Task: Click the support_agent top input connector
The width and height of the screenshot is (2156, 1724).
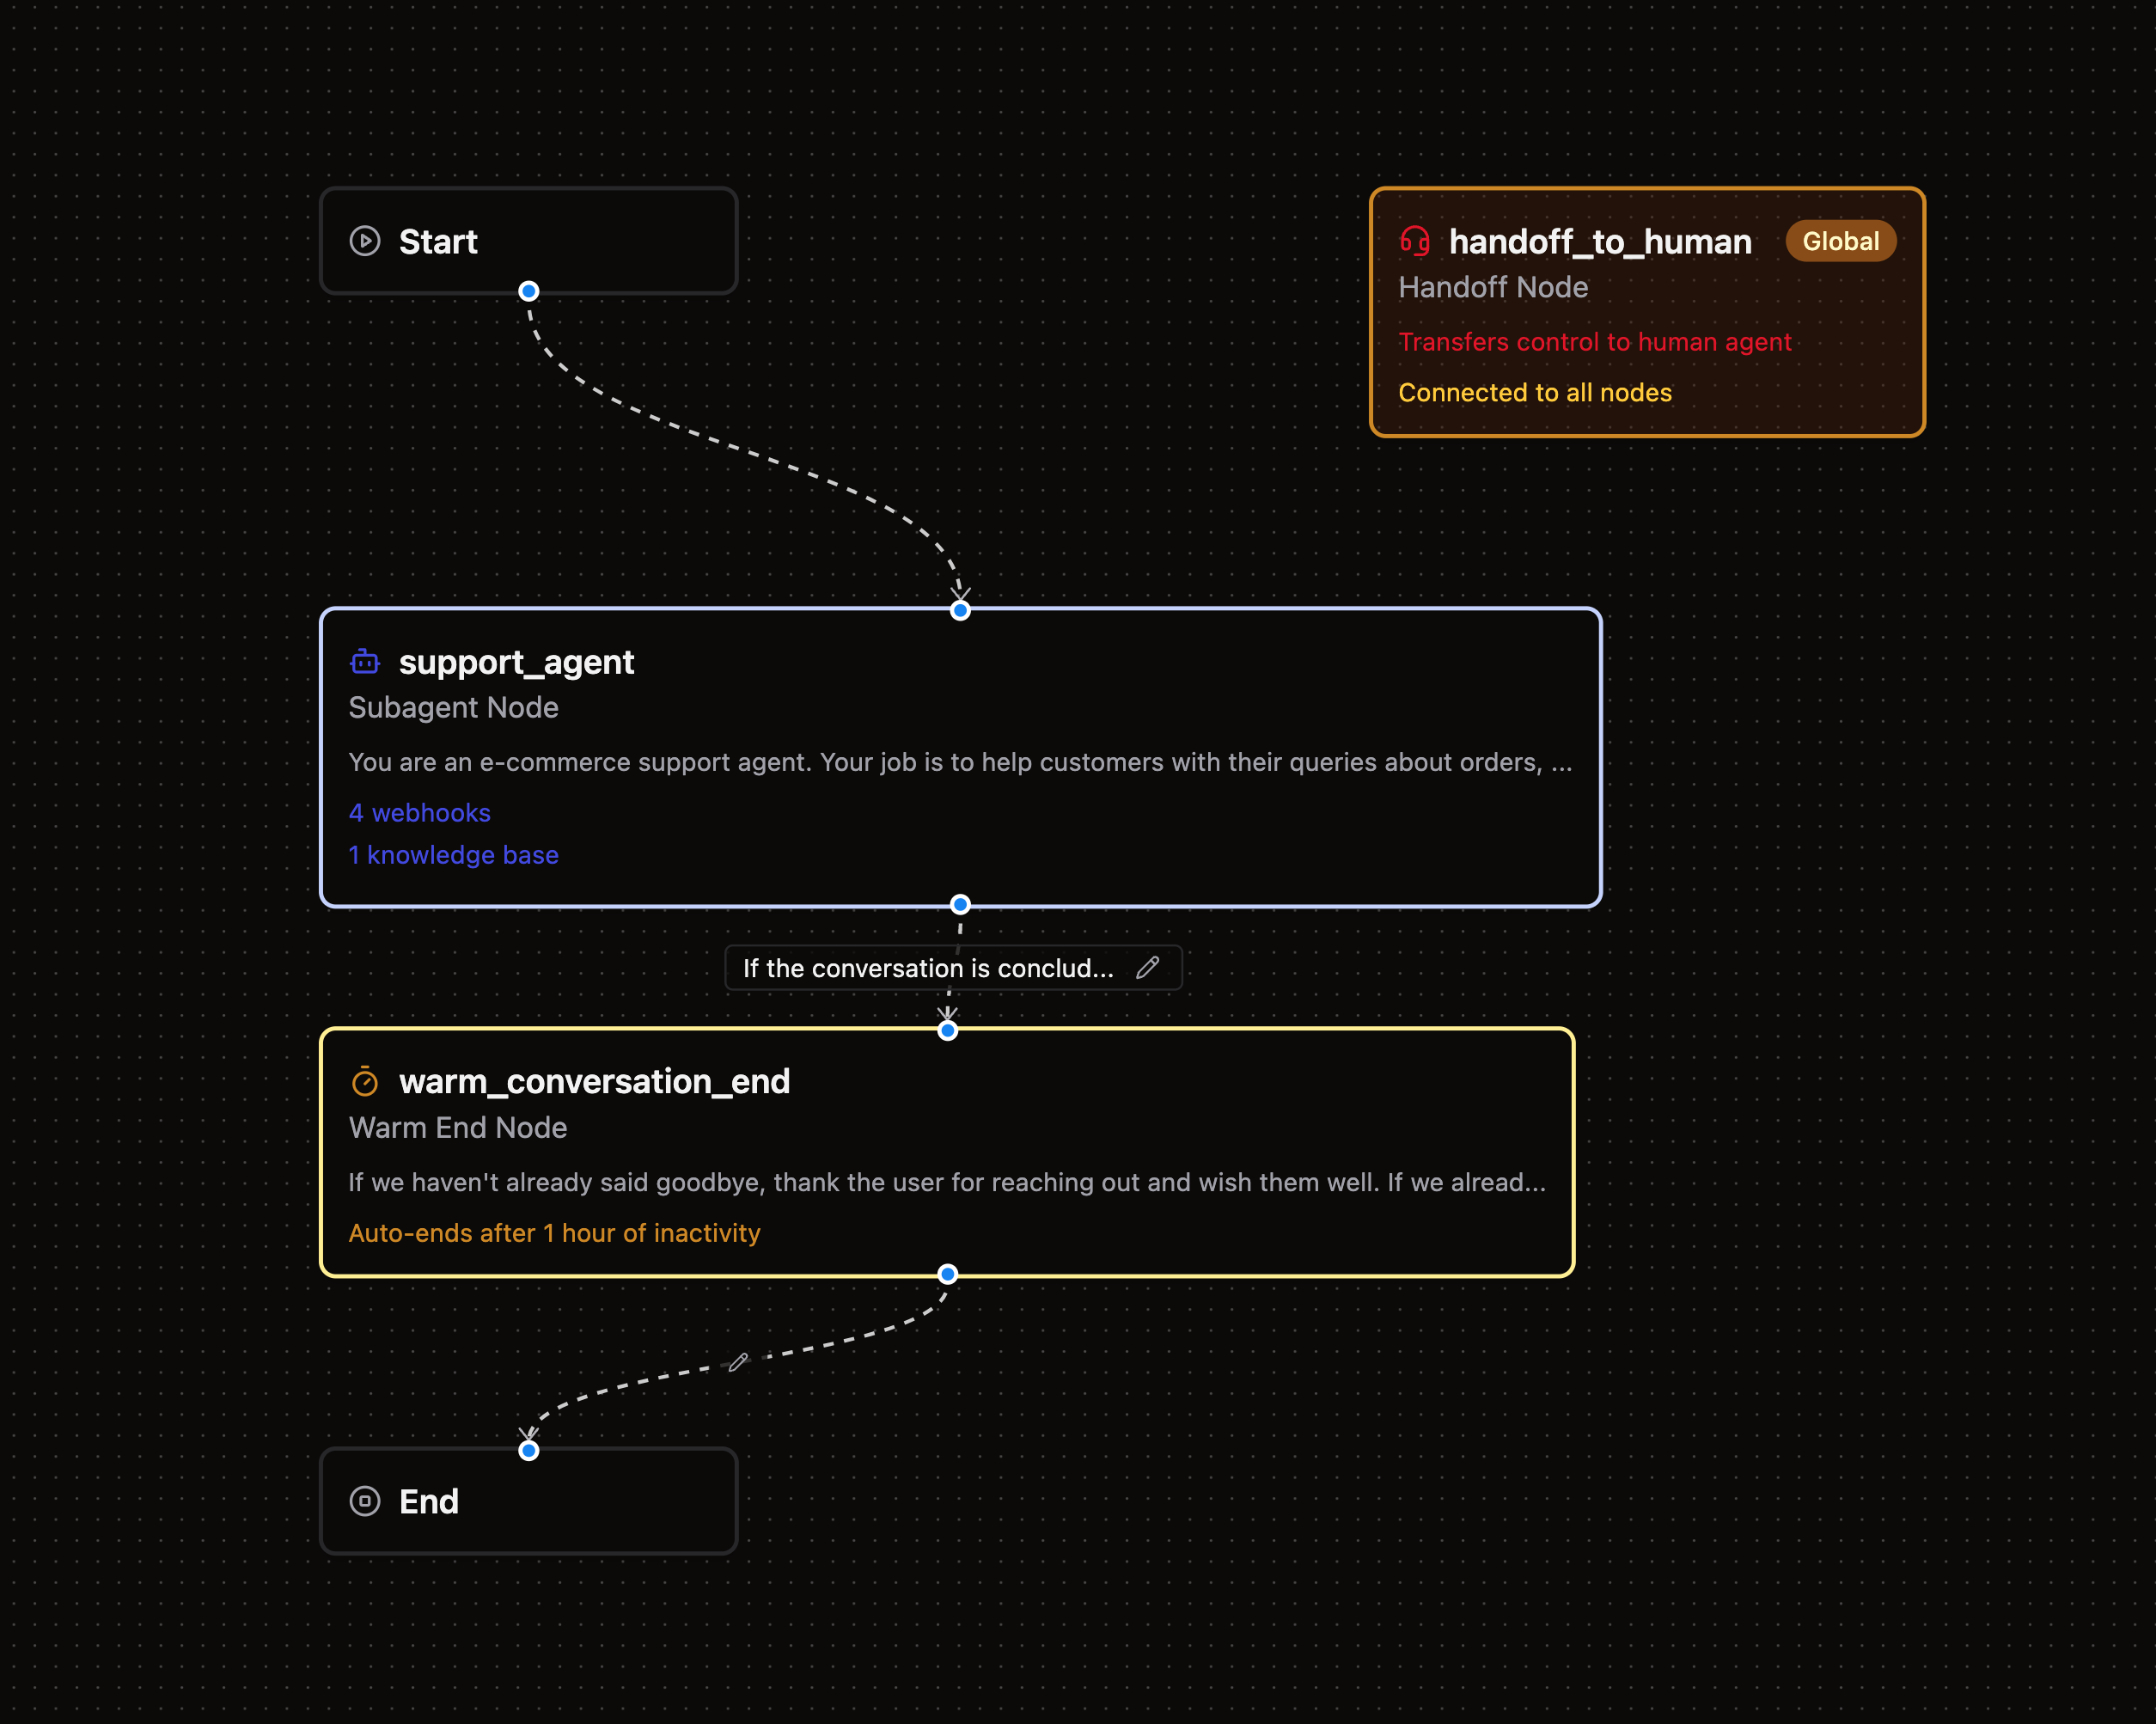Action: coord(960,610)
